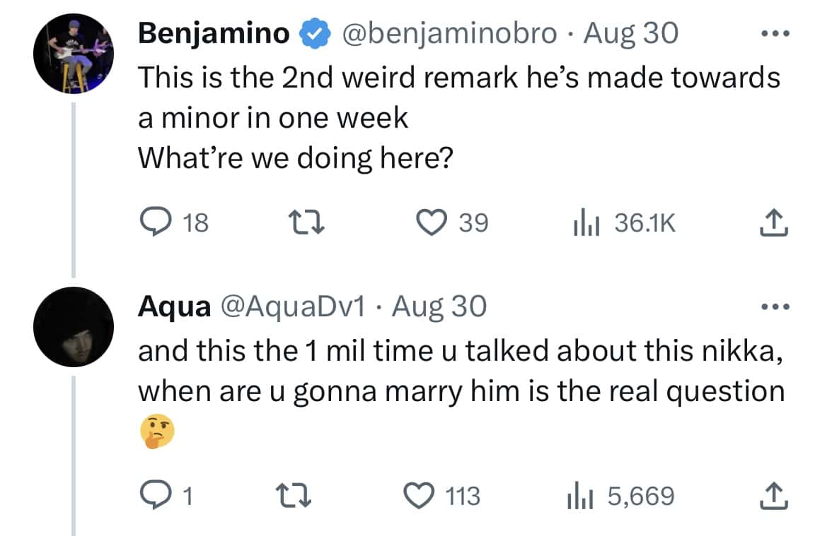The height and width of the screenshot is (536, 827).
Task: Open more options on Aqua's tweet
Action: coord(775,306)
